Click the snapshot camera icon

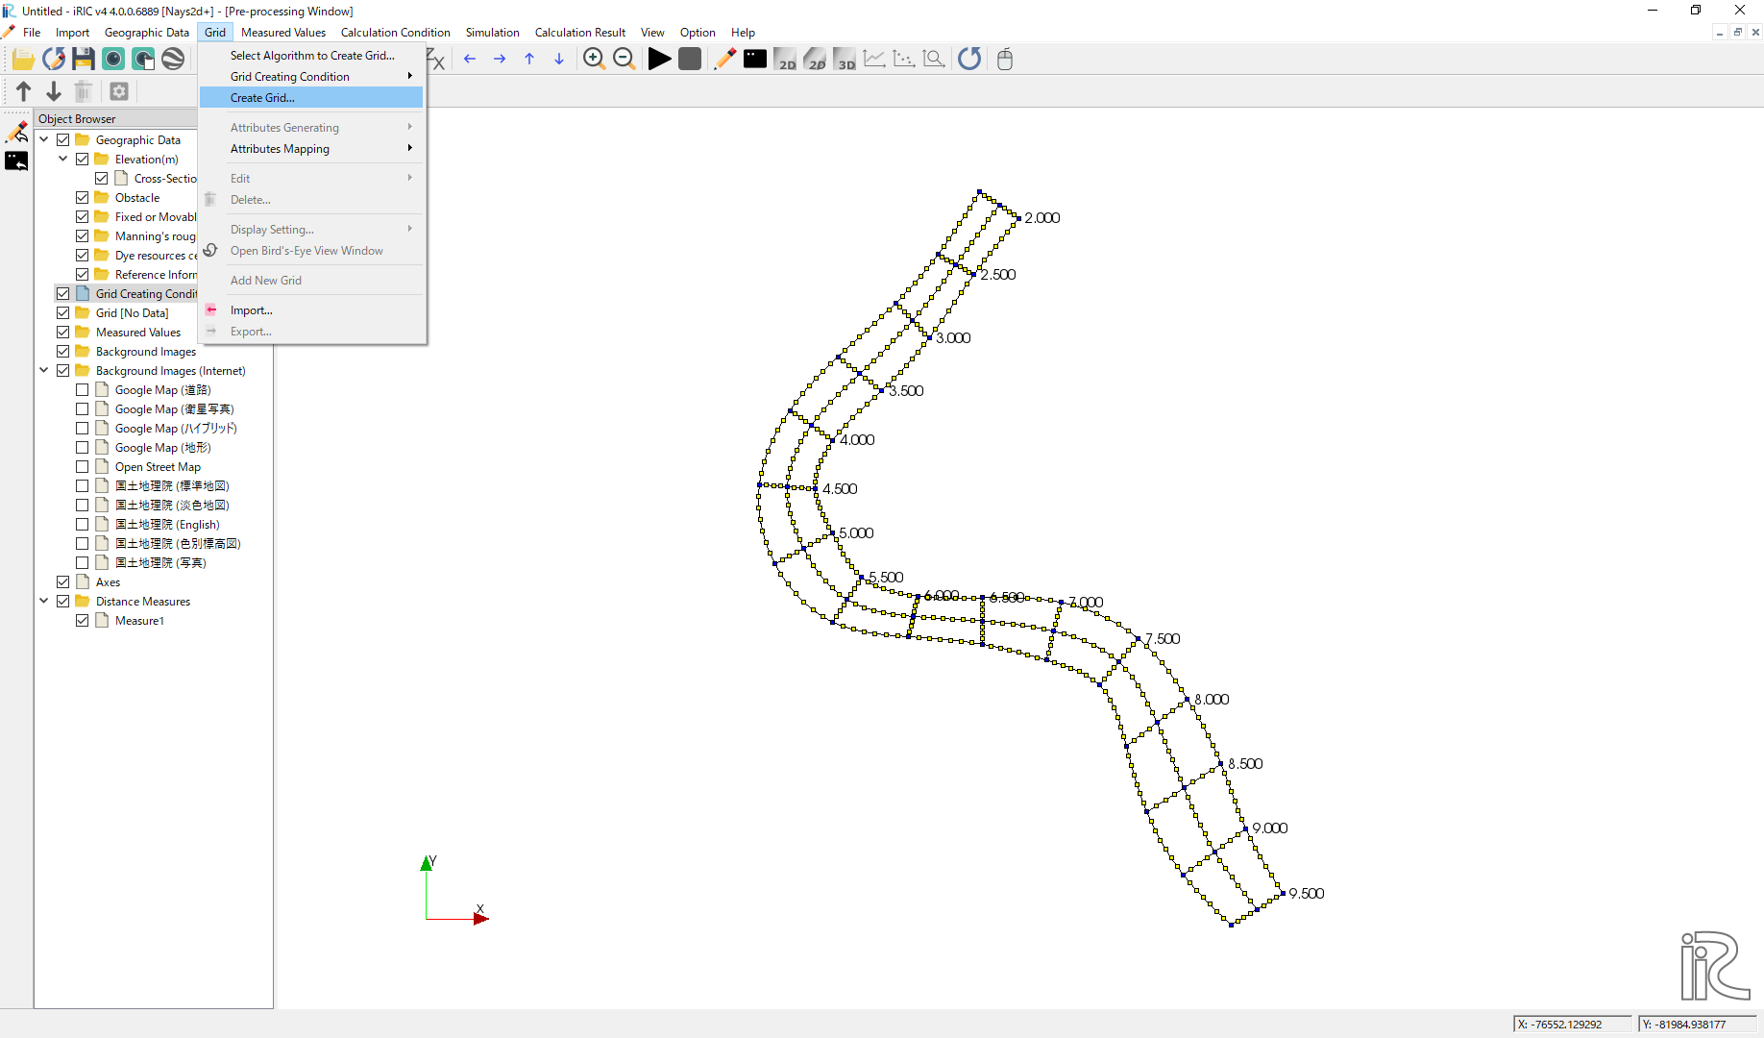click(113, 60)
